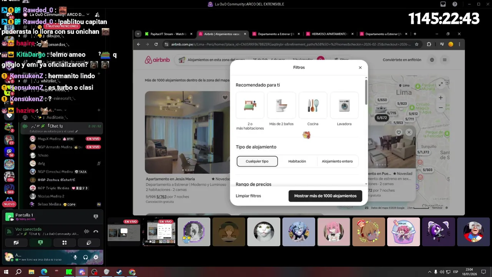Stop sharing screen in Discord
Screen dimensions: 492x277
tap(40, 243)
